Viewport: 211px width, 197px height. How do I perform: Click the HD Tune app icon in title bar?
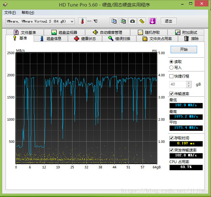5,5
